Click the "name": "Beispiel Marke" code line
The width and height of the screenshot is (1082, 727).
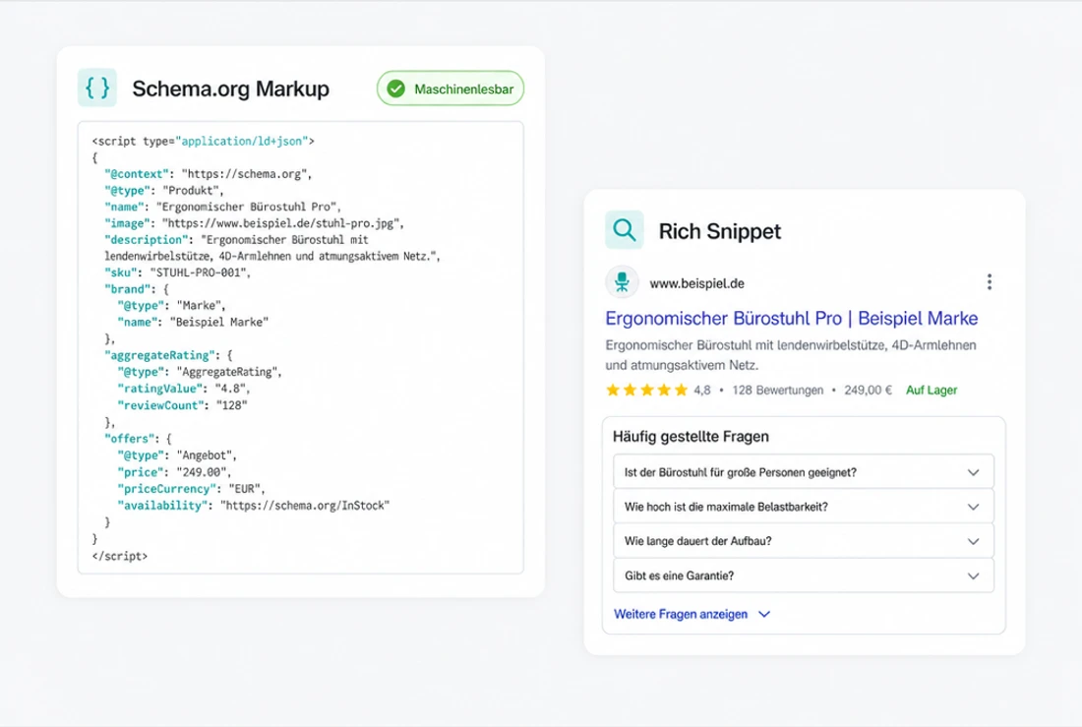(x=193, y=323)
